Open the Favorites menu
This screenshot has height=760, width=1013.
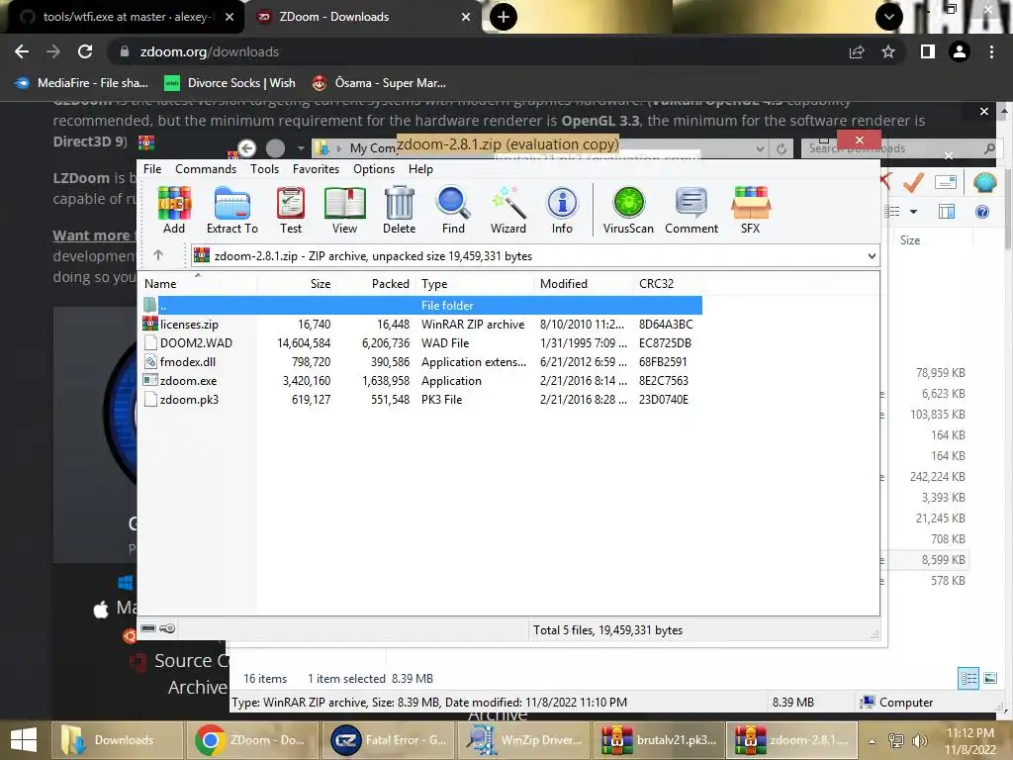coord(316,168)
